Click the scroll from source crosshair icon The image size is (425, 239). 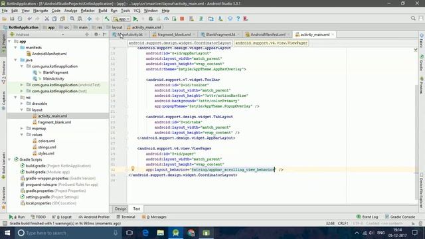[x=87, y=35]
